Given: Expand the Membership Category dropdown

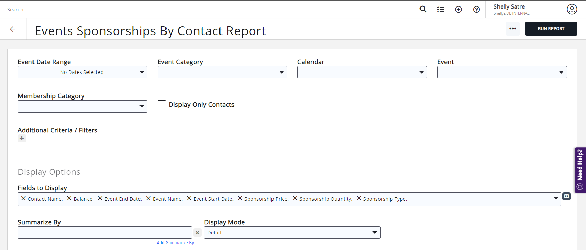Looking at the screenshot, I should [82, 106].
